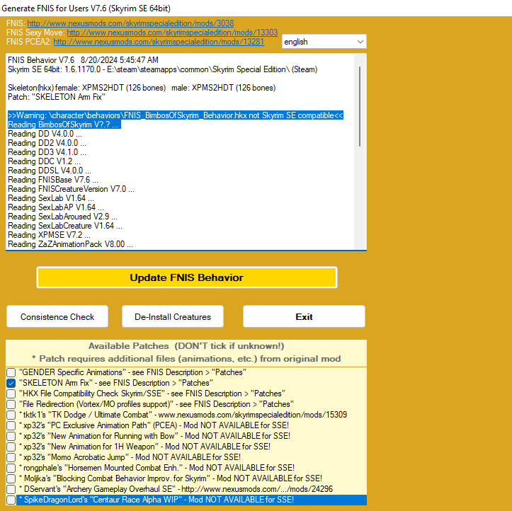This screenshot has width=512, height=511.
Task: Click the 'Reading XPMSE V7.2' log line
Action: pyautogui.click(x=50, y=235)
